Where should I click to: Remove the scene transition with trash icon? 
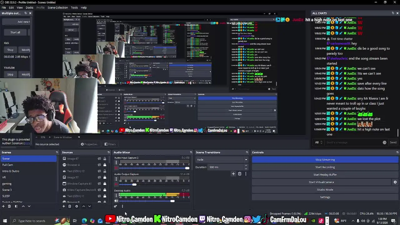click(240, 174)
